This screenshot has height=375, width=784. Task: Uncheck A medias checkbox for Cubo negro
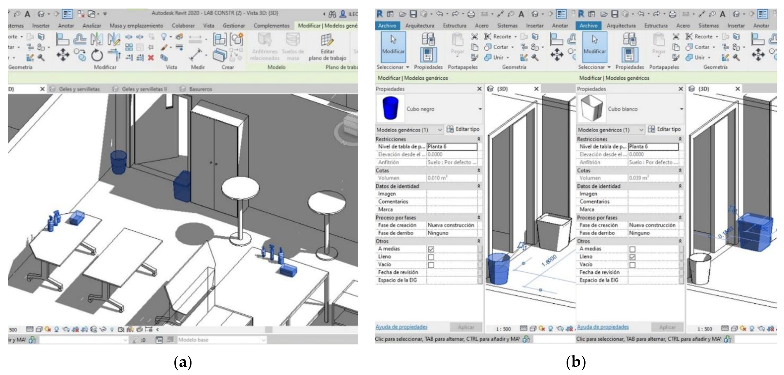(431, 249)
